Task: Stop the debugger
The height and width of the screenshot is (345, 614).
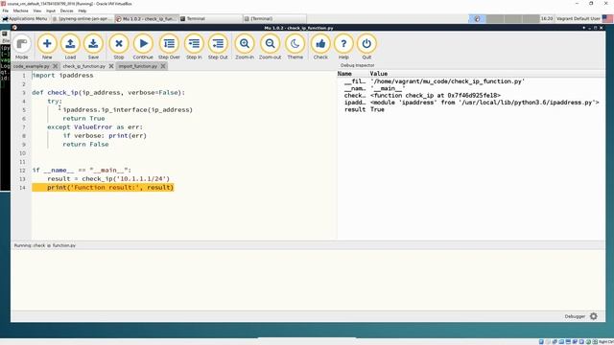Action: (119, 47)
